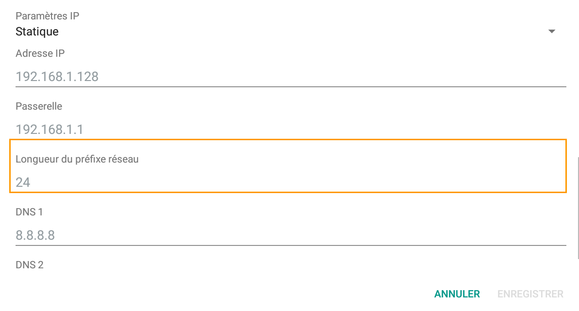Click the Adresse IP input field
The image size is (579, 311).
[x=194, y=76]
